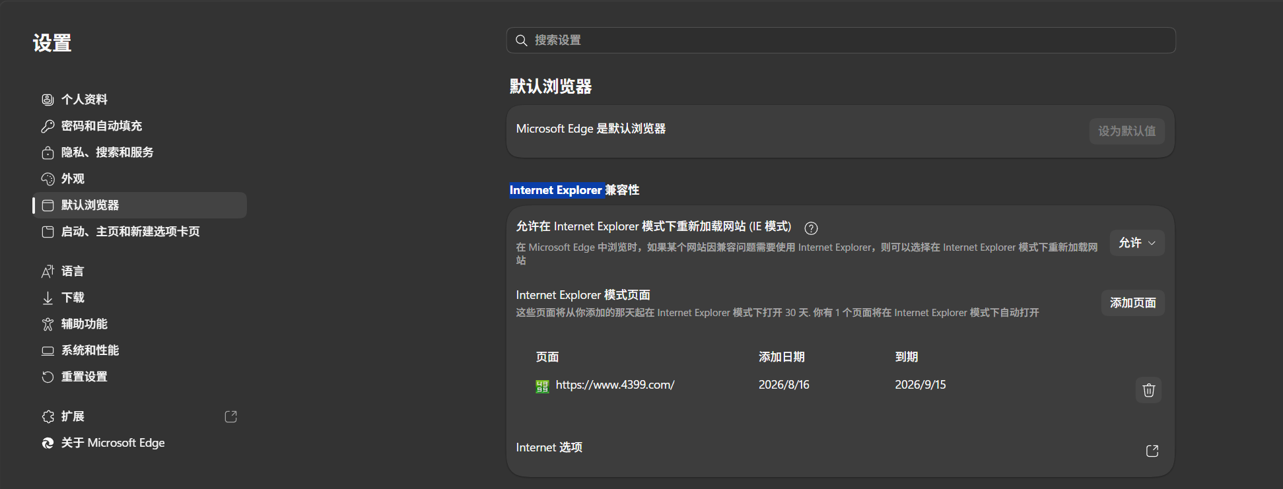Click the Microsoft Edge 是默认浏览器 text
The height and width of the screenshot is (489, 1283).
pyautogui.click(x=590, y=129)
